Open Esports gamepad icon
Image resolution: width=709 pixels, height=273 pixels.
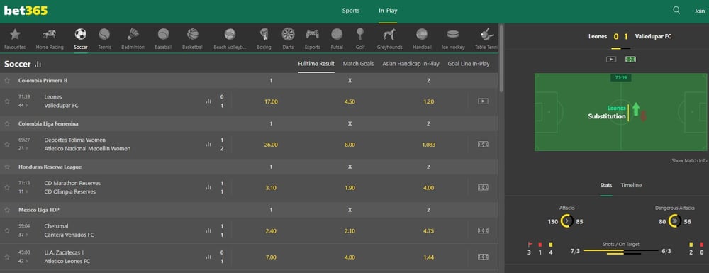[x=313, y=34]
